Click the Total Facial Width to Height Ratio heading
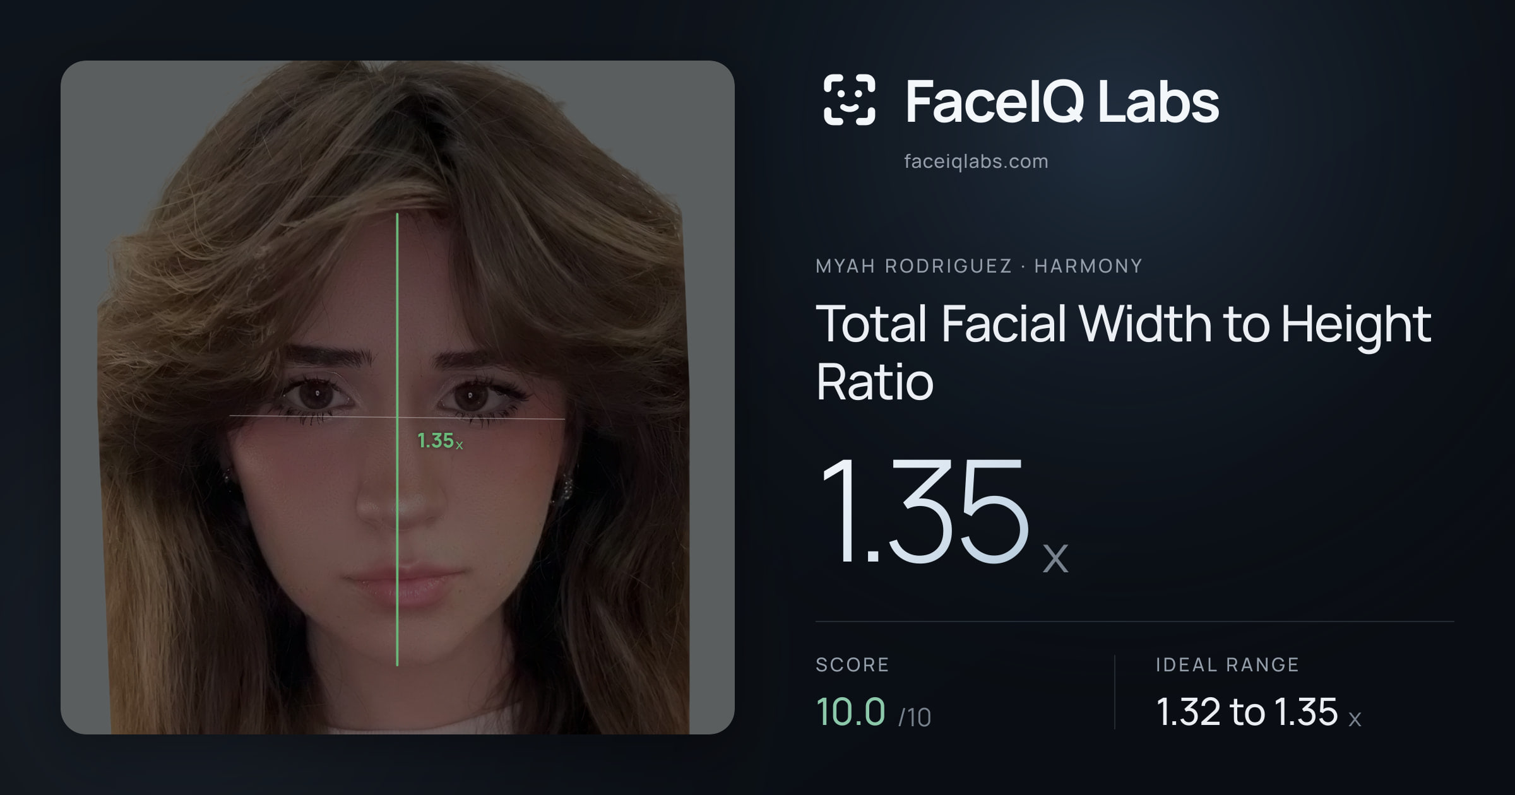Viewport: 1515px width, 795px height. tap(1124, 352)
